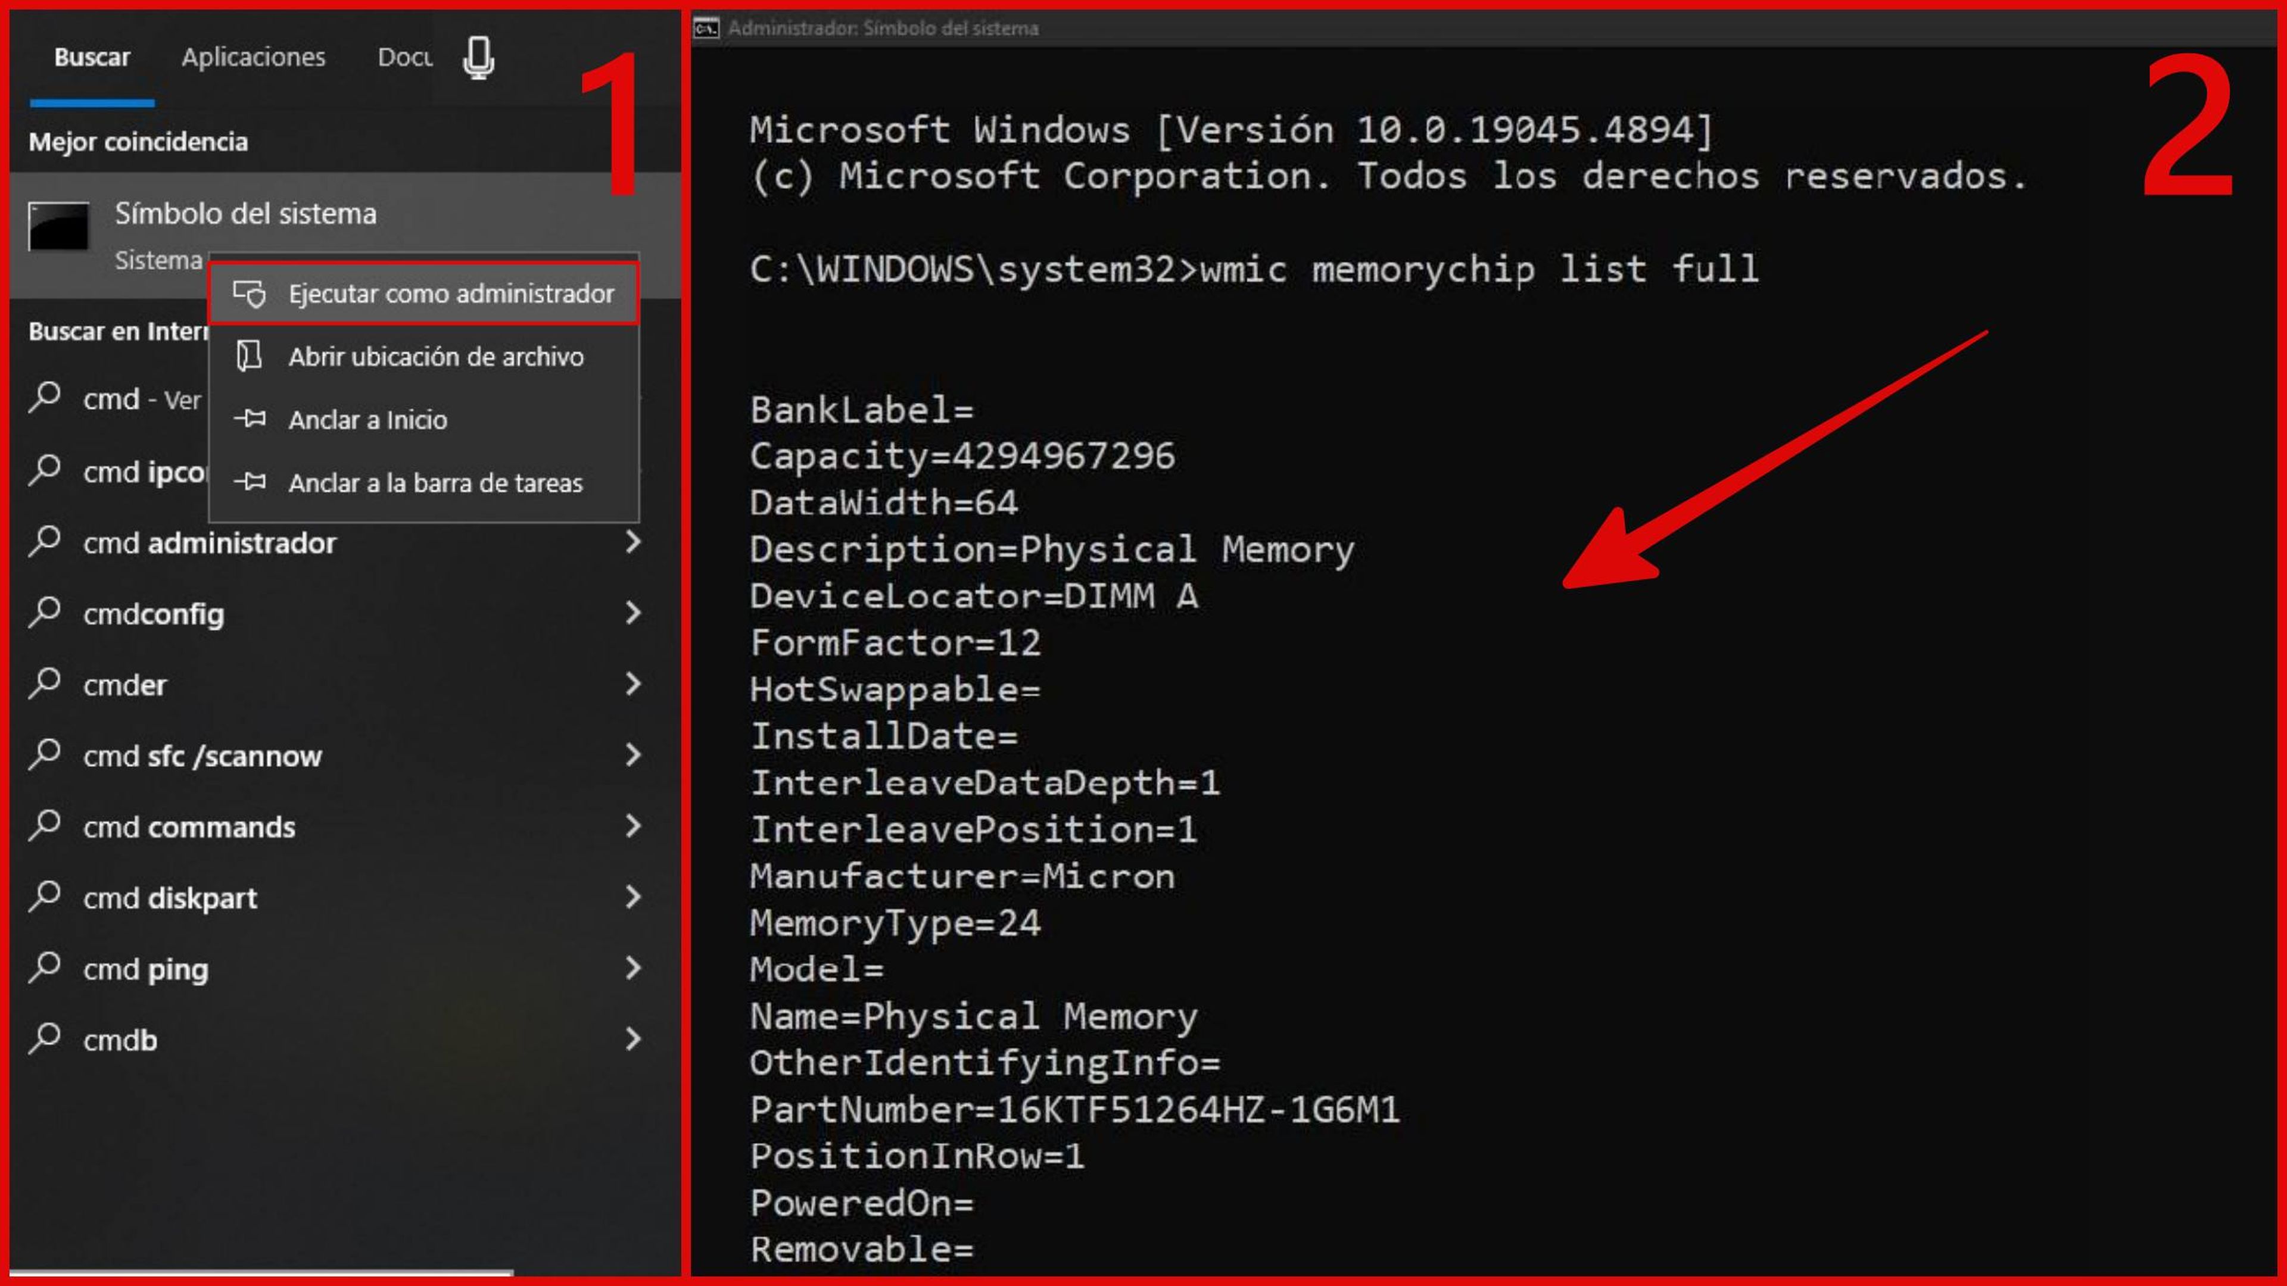2287x1286 pixels.
Task: Click the InterleavePosition=1 line
Action: click(974, 830)
